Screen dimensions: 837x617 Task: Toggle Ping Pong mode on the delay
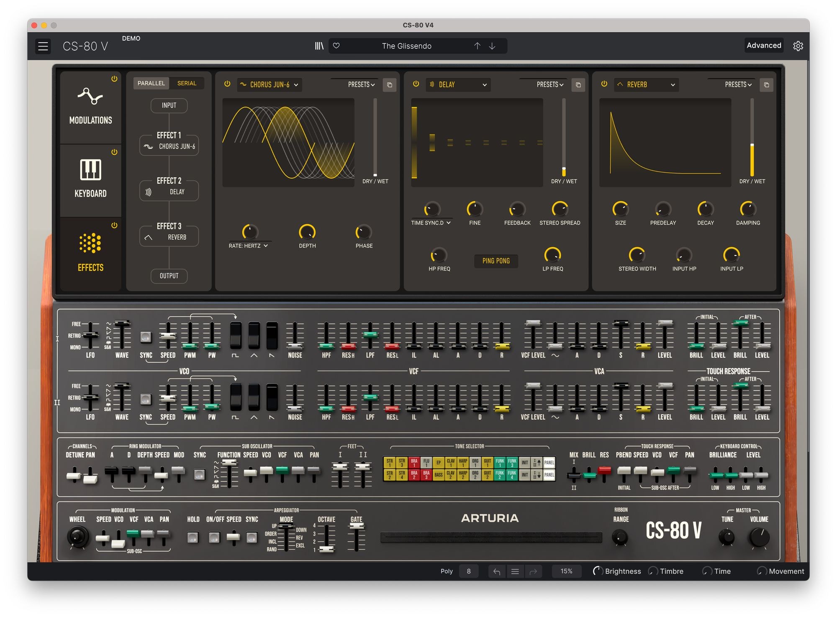pyautogui.click(x=496, y=261)
